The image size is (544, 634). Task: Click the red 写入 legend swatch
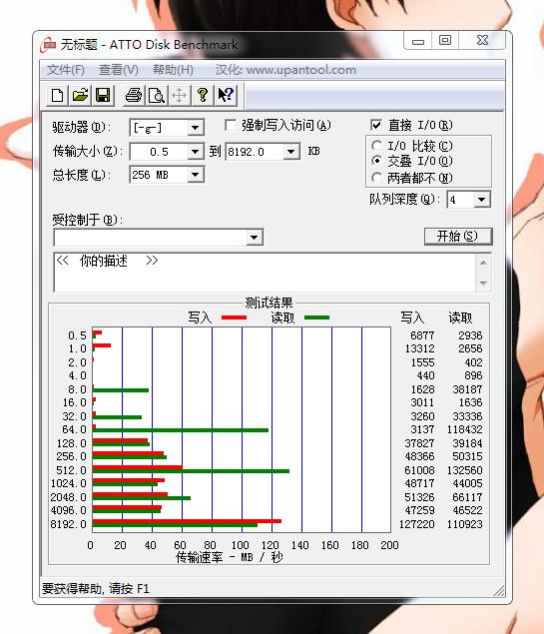[x=234, y=317]
